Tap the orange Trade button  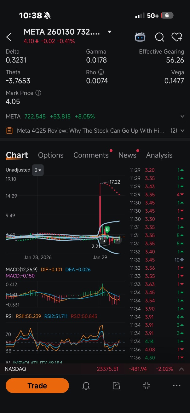pos(37,386)
